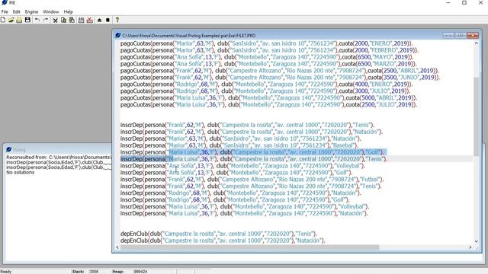Click the black square stop icon
This screenshot has height=274, width=488.
coord(108,20)
